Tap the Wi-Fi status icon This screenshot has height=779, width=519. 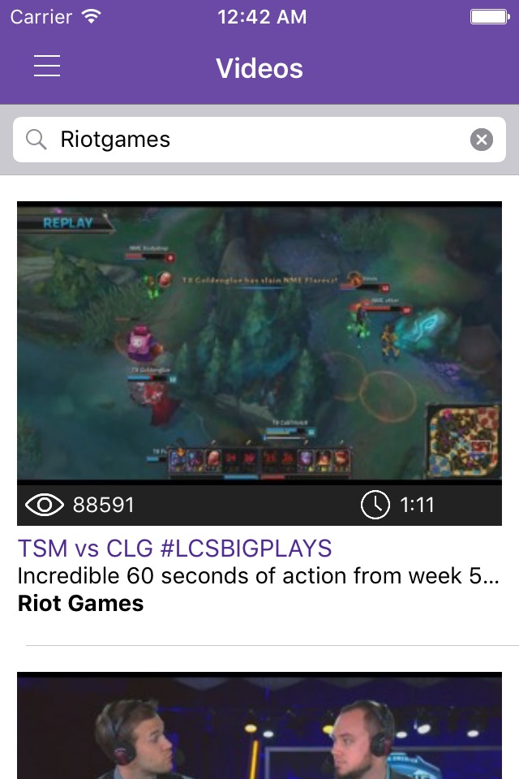click(92, 16)
